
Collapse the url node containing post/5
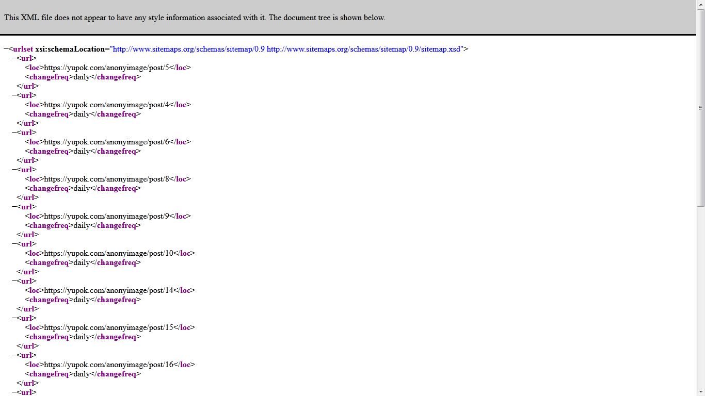point(14,58)
